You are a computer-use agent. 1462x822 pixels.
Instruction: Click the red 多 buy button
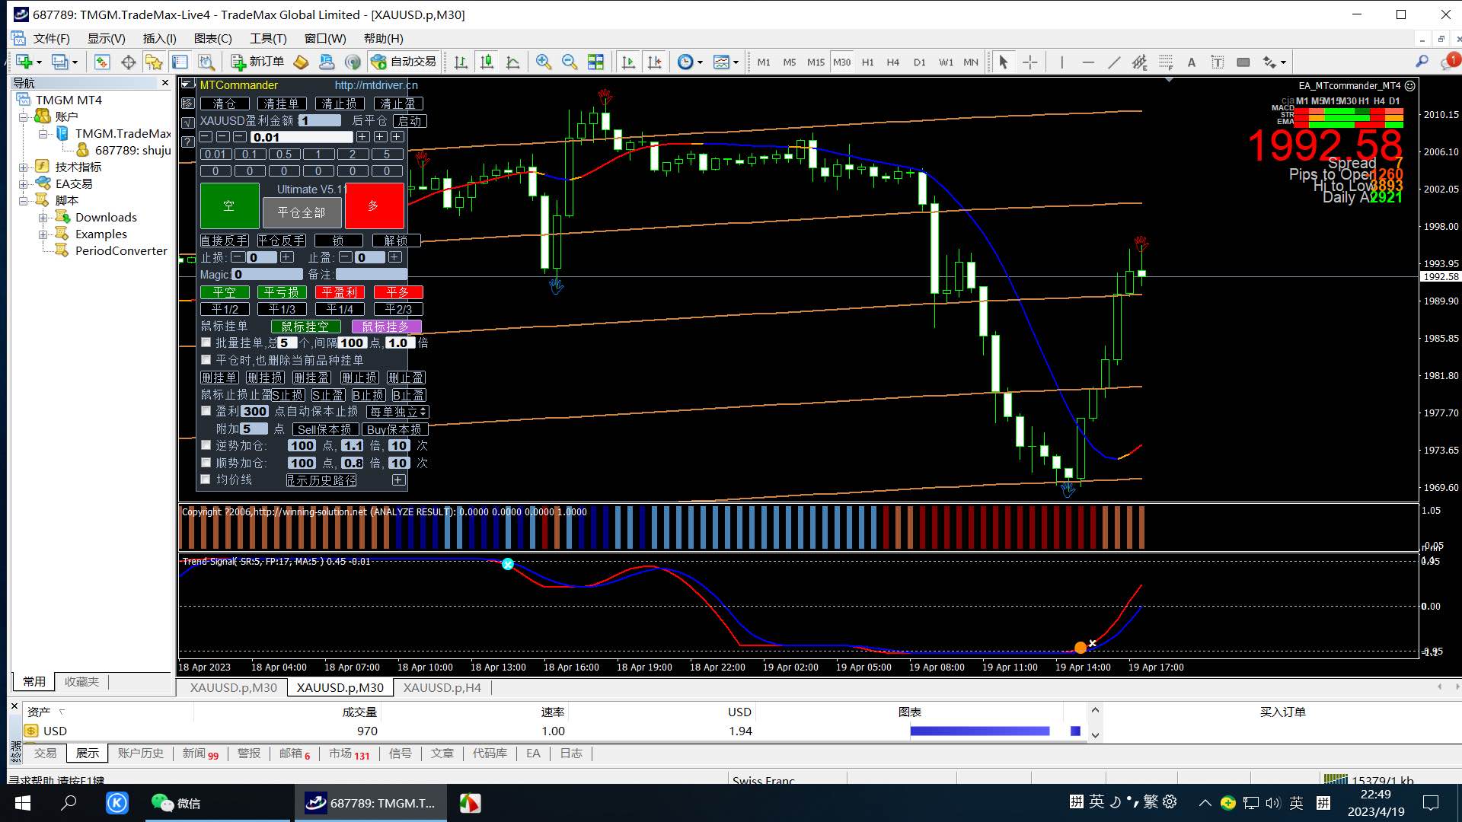point(374,206)
